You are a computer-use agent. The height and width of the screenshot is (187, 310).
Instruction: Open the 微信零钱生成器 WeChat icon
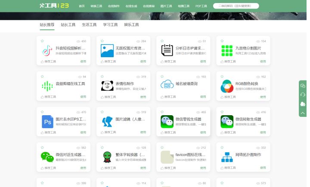point(167,122)
